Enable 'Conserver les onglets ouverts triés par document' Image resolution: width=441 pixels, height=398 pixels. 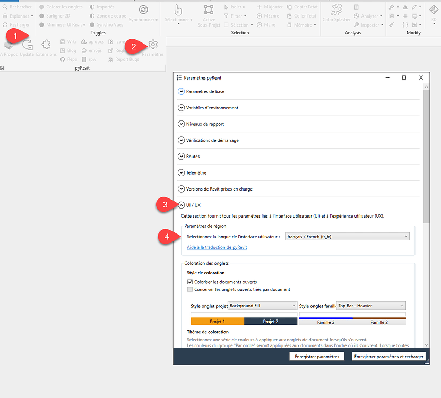coord(190,289)
